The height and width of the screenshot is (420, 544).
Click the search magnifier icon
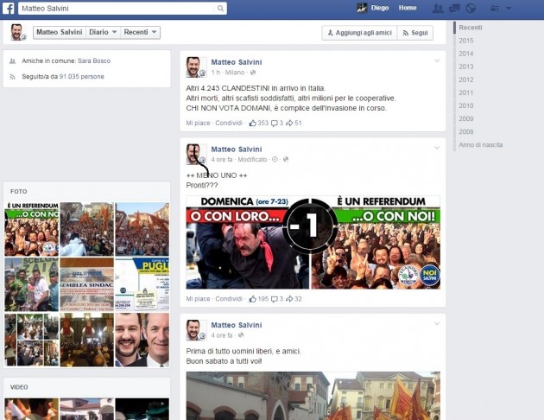pyautogui.click(x=221, y=9)
